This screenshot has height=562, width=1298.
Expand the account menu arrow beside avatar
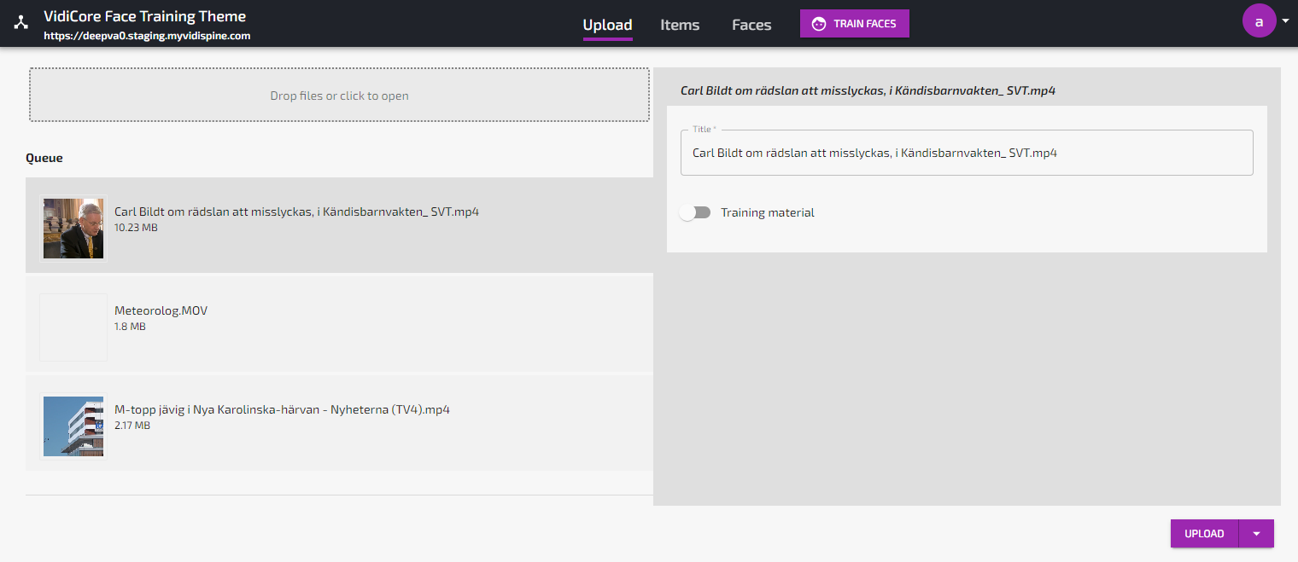coord(1285,20)
